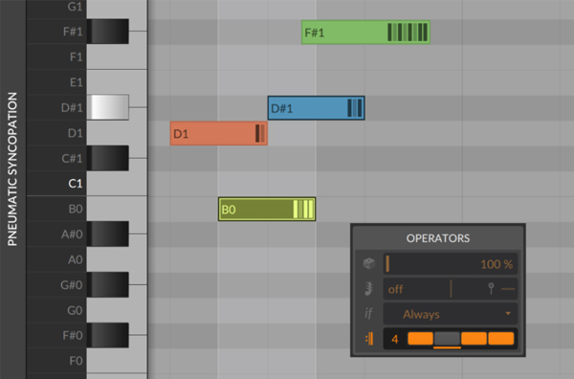Viewport: 574px width, 379px height.
Task: Click the highlighted D#1 piano key
Action: click(107, 107)
